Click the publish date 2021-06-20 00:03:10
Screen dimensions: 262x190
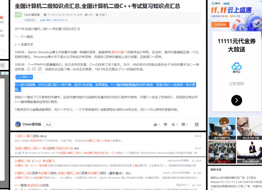[x=64, y=15]
